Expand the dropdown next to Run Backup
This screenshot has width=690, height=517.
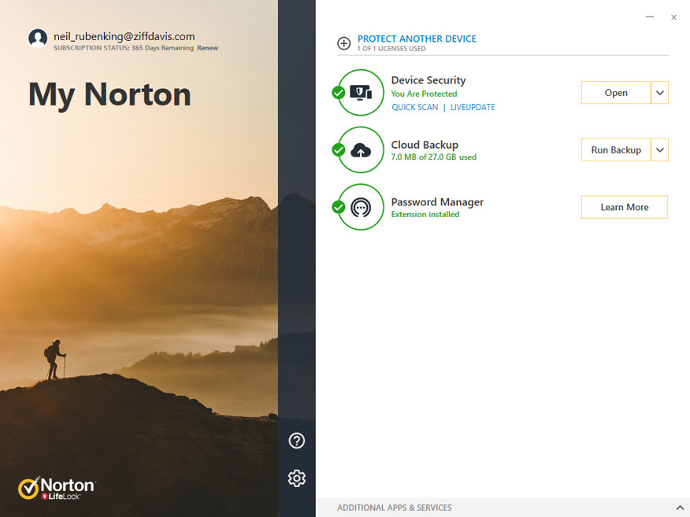(x=660, y=150)
